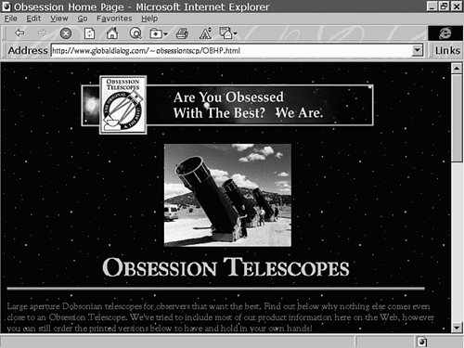The width and height of the screenshot is (464, 348).
Task: Click the scrollbar down arrow
Action: point(457,328)
